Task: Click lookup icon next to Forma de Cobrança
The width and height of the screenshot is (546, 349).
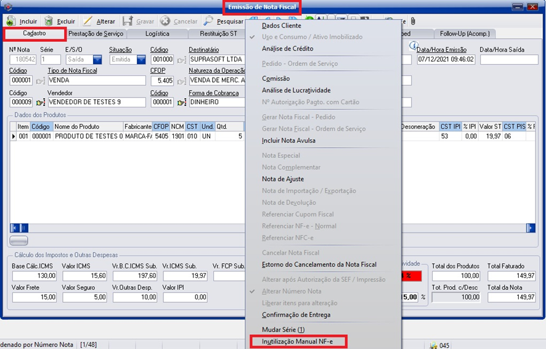Action: coord(181,102)
